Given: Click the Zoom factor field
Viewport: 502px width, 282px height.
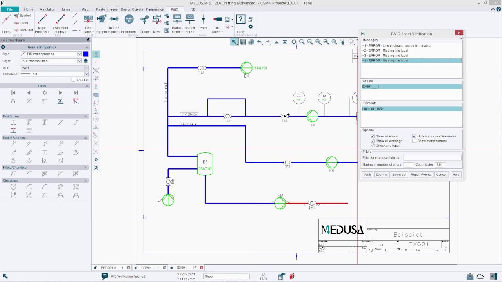Looking at the screenshot, I should (440, 165).
